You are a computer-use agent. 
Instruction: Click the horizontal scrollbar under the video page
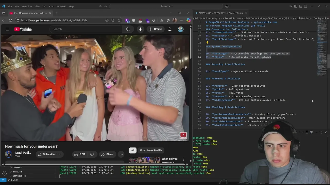pos(95,164)
